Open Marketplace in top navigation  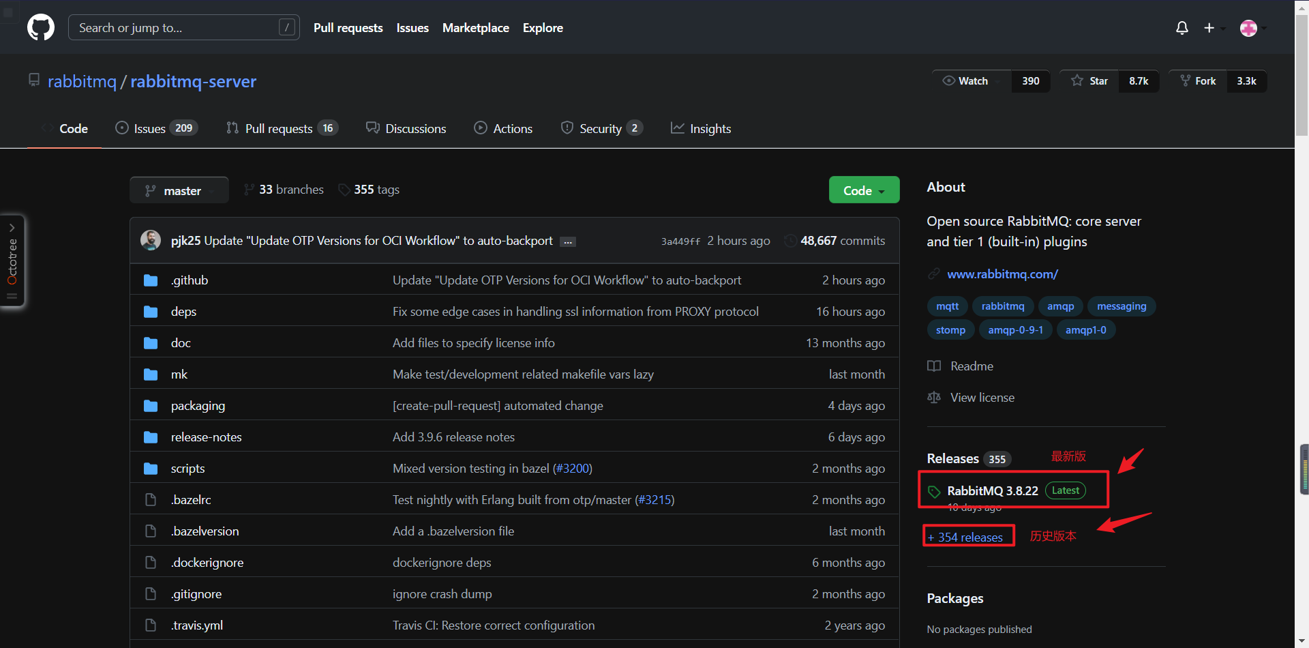tap(476, 28)
